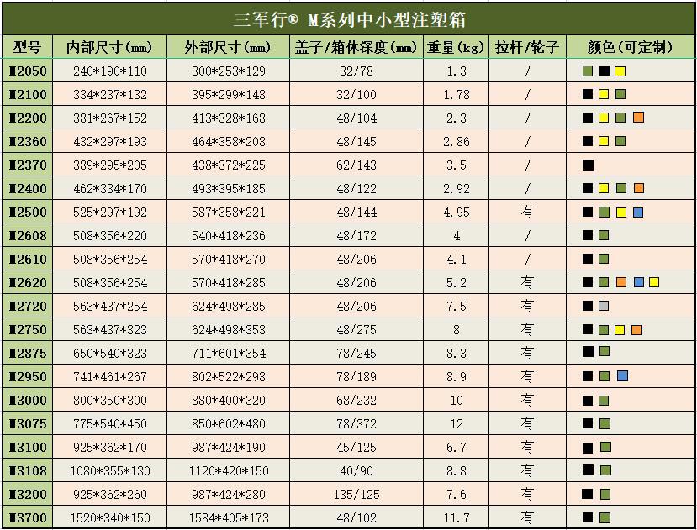Screen dimensions: 697x530
Task: Click outer size cell 711*601*354
Action: (229, 353)
